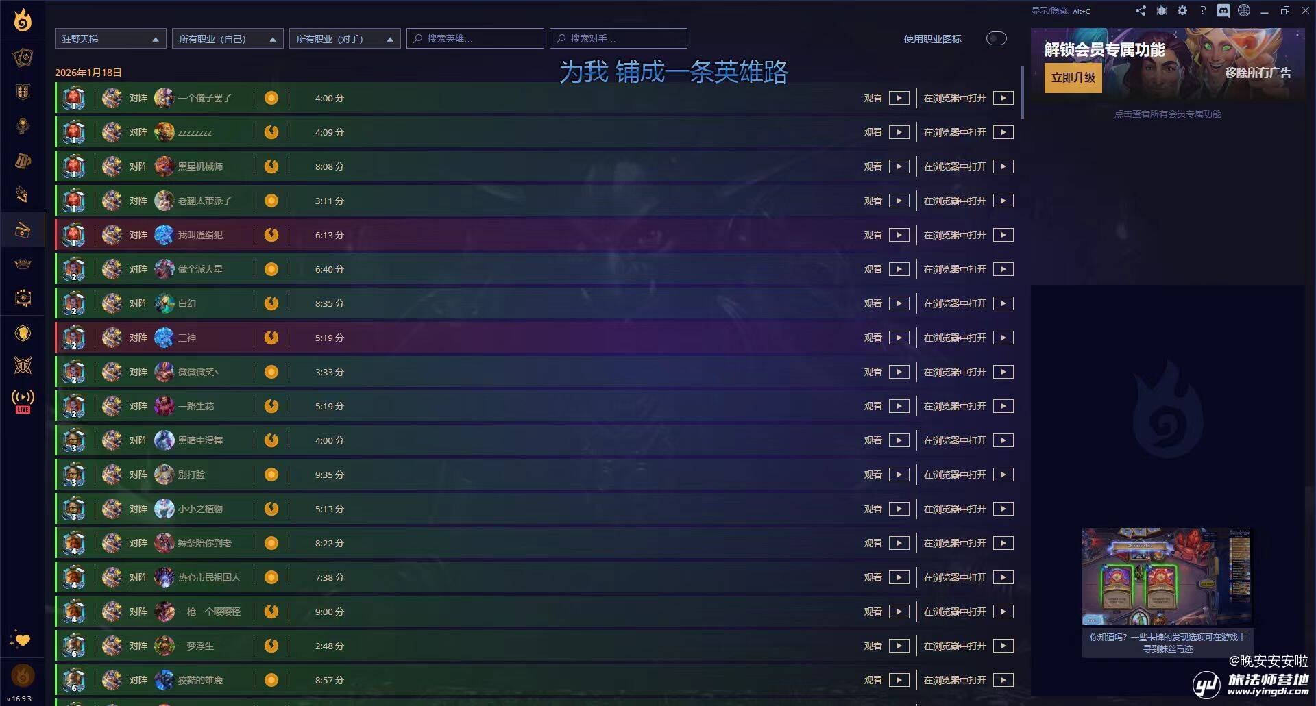Click the crown icon in sidebar

[23, 264]
